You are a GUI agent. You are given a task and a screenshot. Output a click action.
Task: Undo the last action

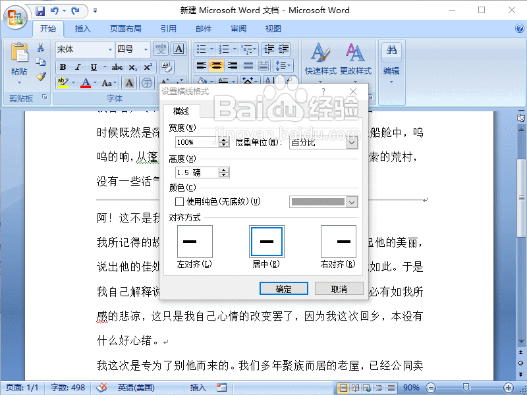click(54, 11)
